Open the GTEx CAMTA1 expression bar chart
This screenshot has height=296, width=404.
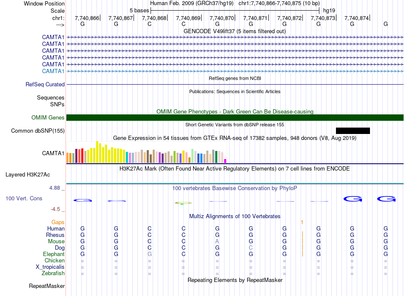pos(146,152)
